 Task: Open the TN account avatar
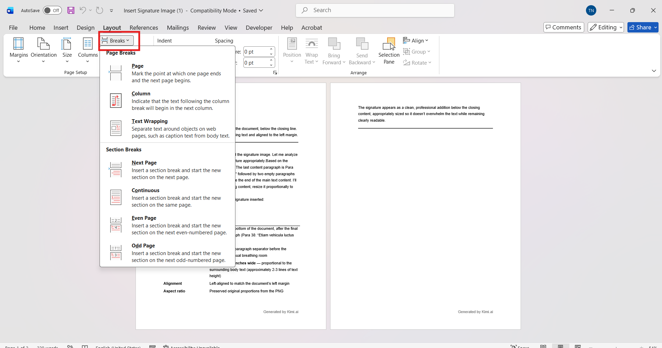(x=591, y=10)
